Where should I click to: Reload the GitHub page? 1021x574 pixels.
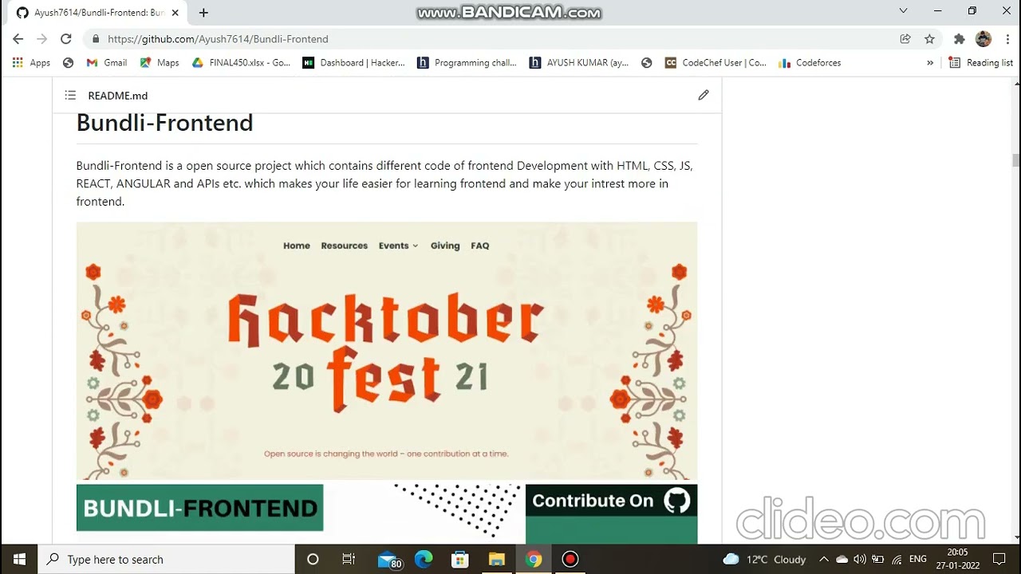[66, 38]
